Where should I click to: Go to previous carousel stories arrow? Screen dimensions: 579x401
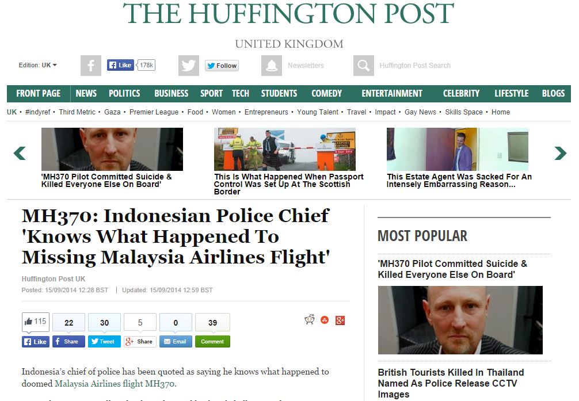coord(20,153)
